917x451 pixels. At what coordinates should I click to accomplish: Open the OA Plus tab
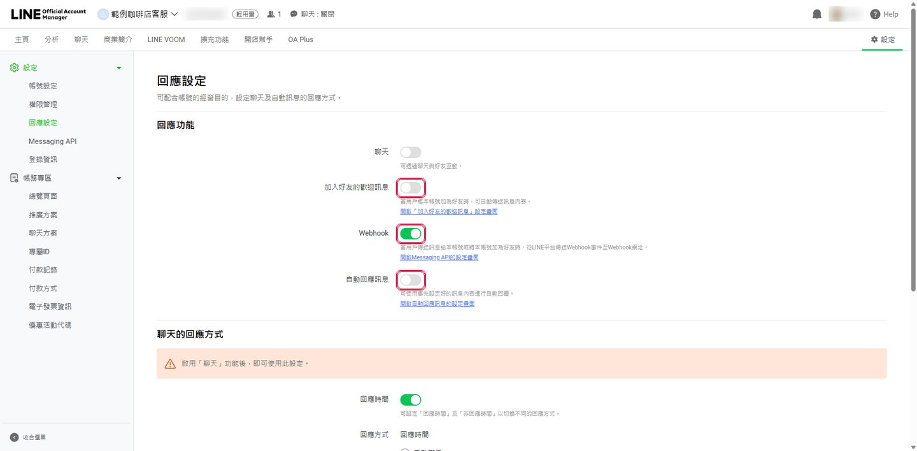(x=301, y=39)
